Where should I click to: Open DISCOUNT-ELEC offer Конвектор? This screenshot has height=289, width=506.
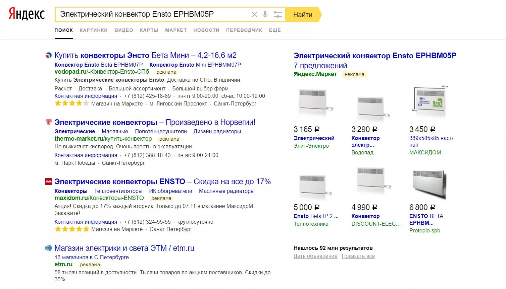click(365, 216)
